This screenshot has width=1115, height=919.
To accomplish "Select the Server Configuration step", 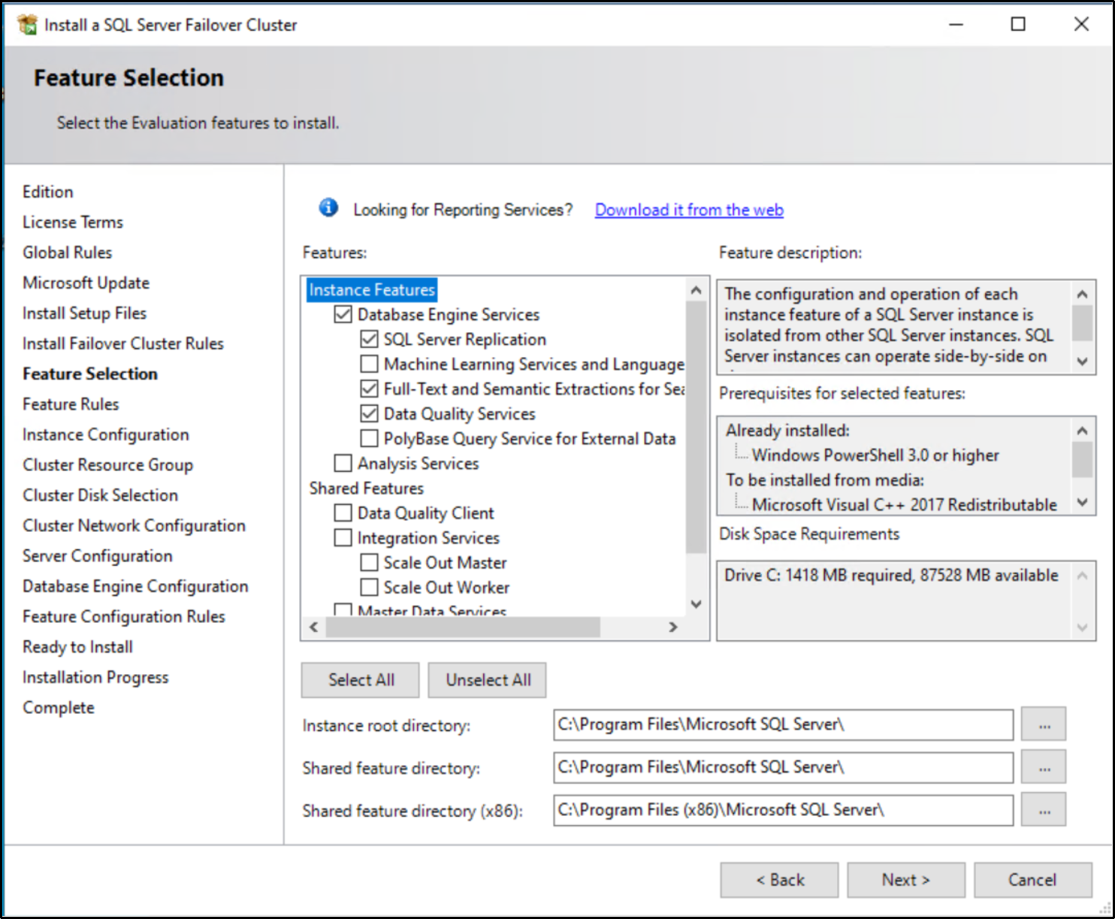I will pyautogui.click(x=98, y=556).
